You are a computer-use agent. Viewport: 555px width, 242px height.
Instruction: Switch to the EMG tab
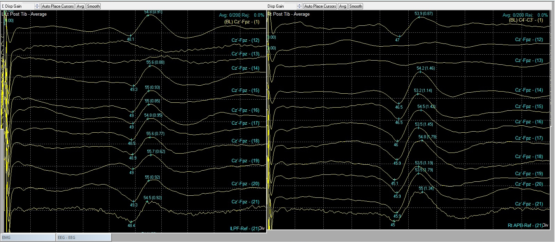pos(28,237)
